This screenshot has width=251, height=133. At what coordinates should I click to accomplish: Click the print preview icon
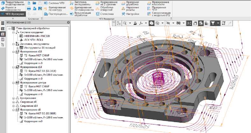tap(34, 9)
